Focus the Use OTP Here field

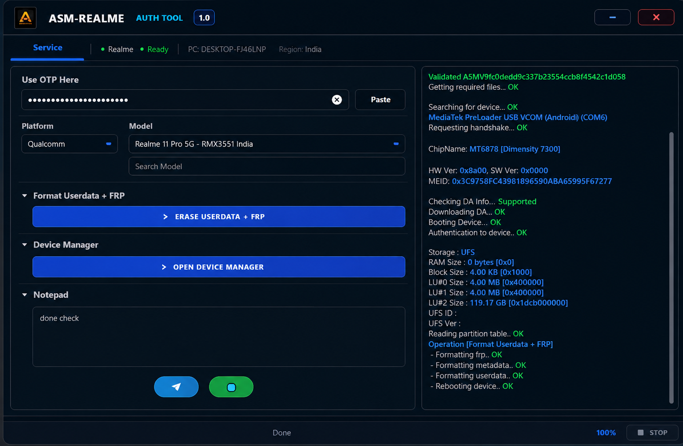point(185,100)
